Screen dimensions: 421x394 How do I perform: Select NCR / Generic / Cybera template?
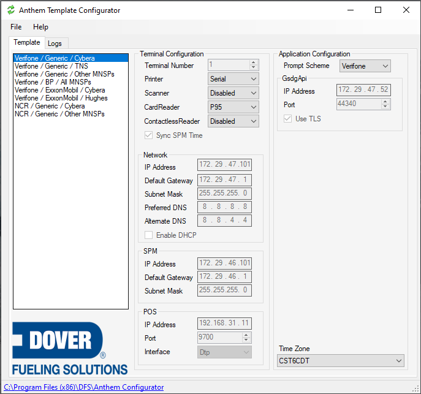(70, 106)
